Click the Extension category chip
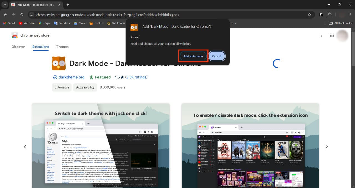 click(x=62, y=87)
